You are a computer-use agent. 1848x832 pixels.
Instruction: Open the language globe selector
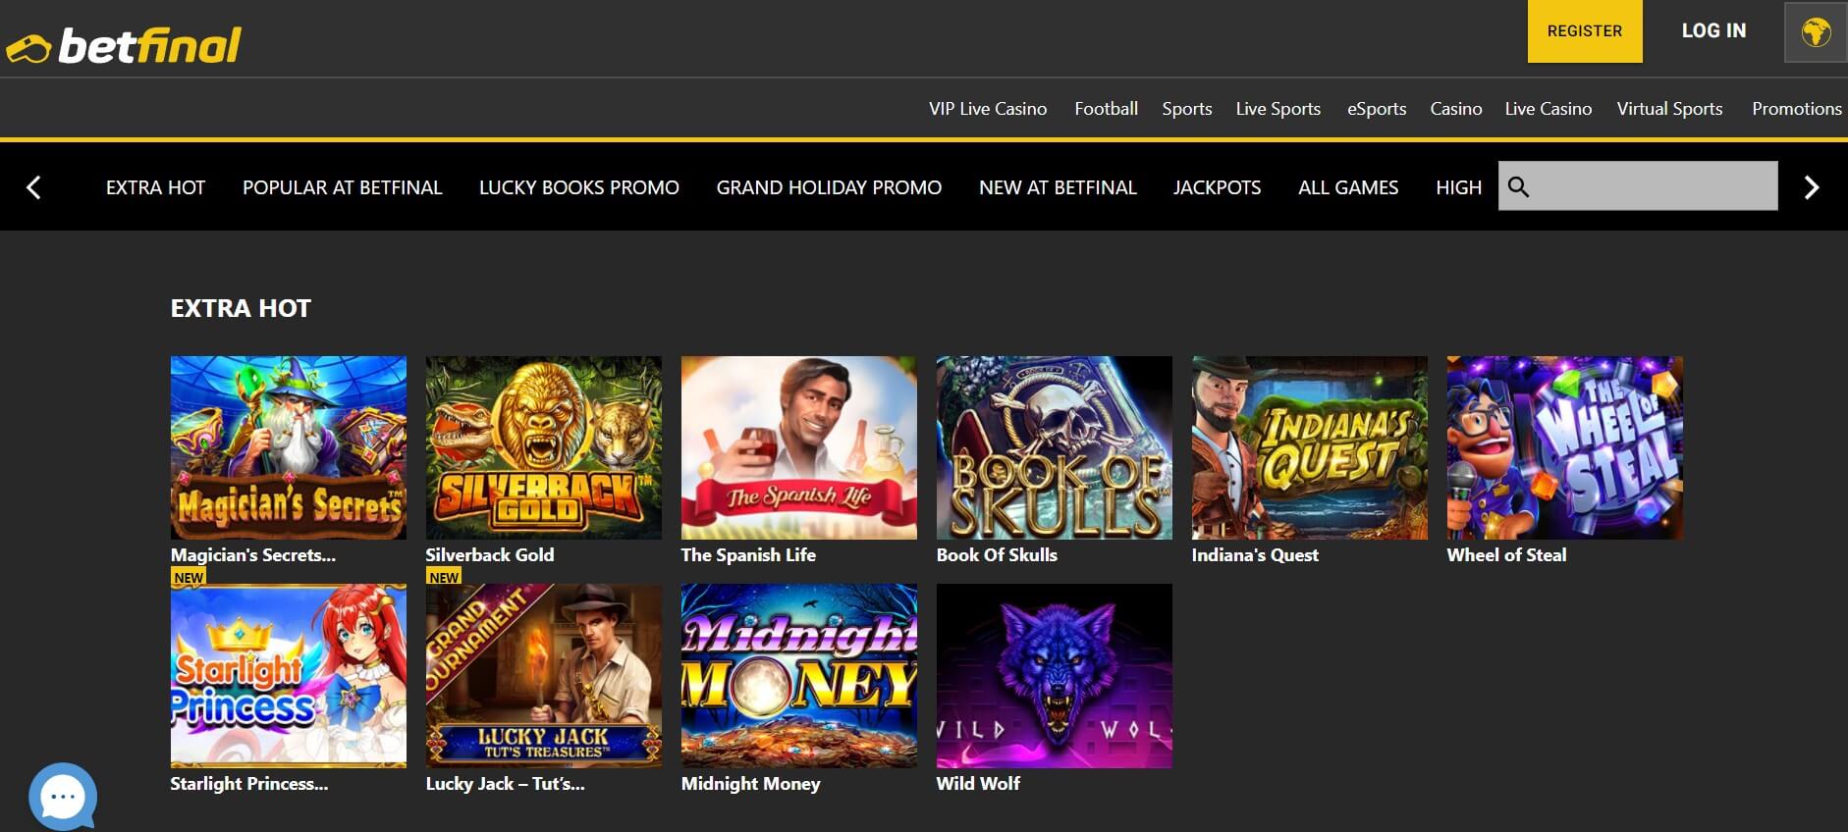pos(1816,32)
